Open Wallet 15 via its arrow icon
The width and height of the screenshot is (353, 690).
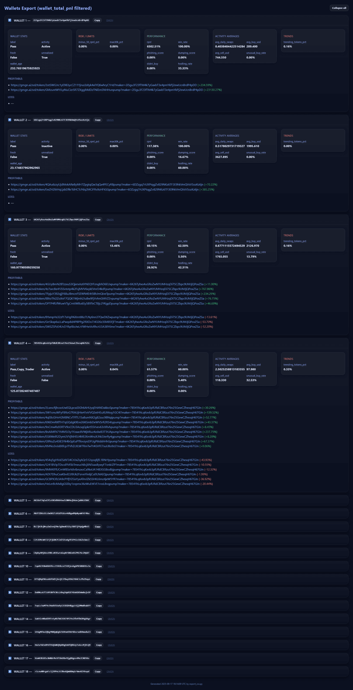click(x=10, y=632)
